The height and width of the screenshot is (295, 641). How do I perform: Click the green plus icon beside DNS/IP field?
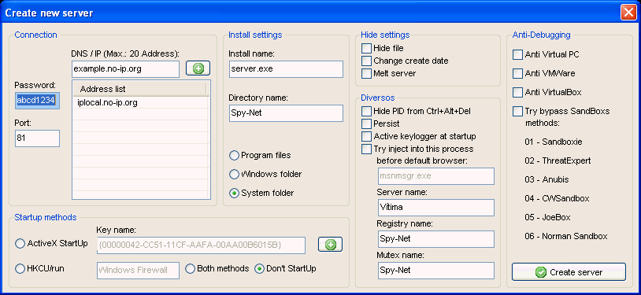(198, 68)
